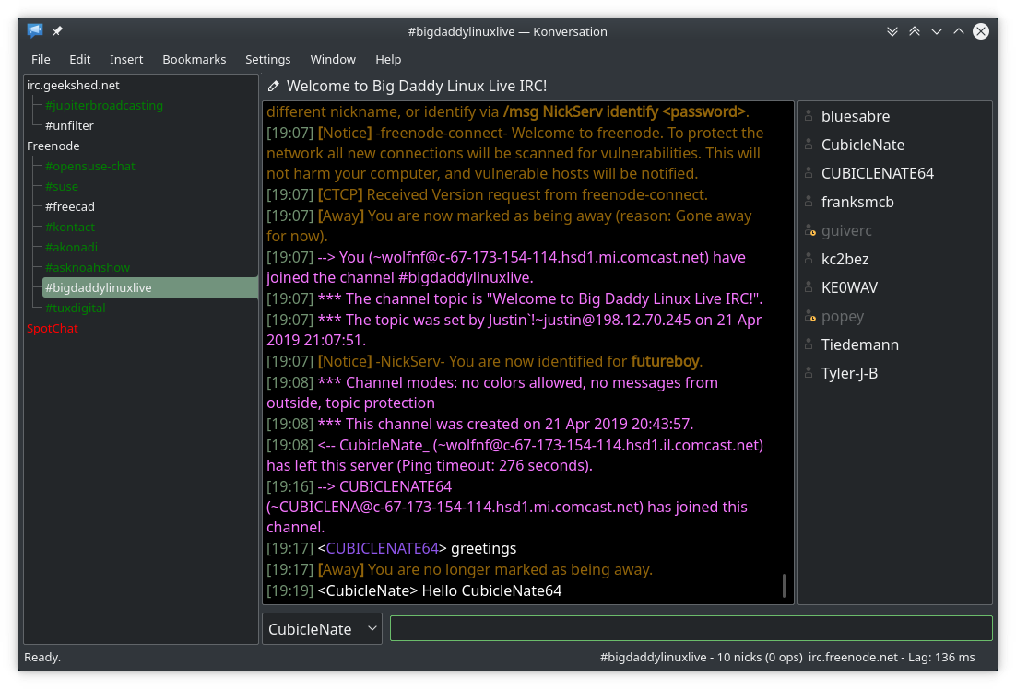The height and width of the screenshot is (689, 1016).
Task: Edit the channel topic via the pencil icon
Action: click(274, 85)
